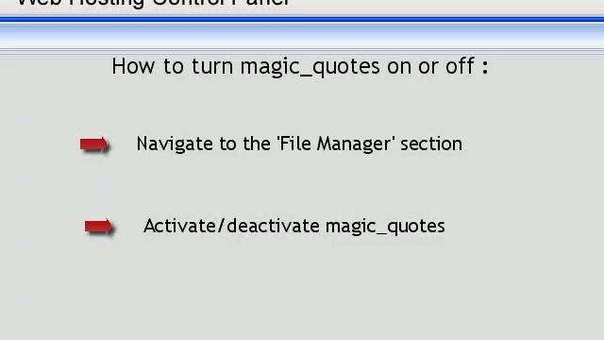Viewport: 604px width, 340px height.
Task: Click 'on or off' in the heading
Action: tap(430, 66)
